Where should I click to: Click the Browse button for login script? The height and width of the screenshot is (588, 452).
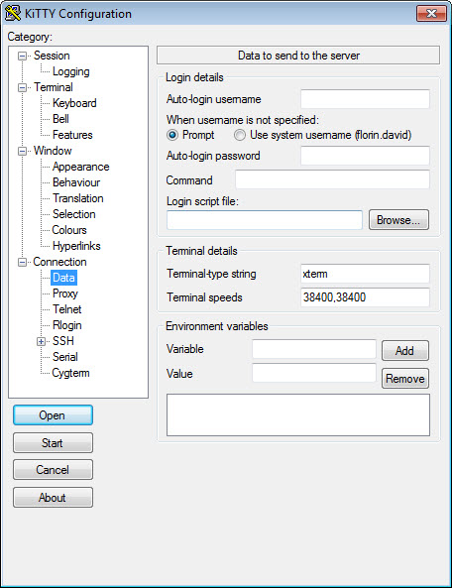[x=398, y=220]
